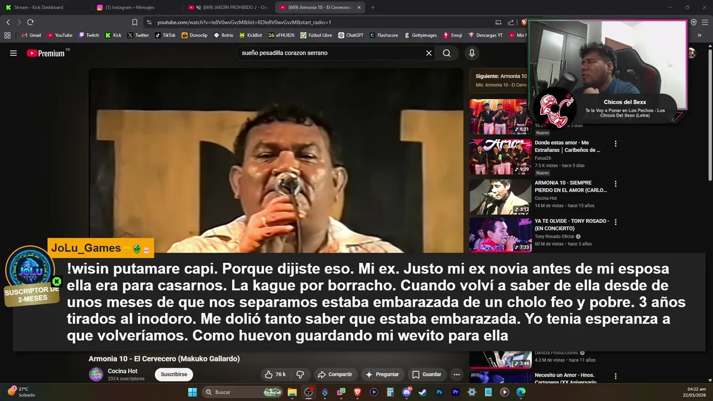Subscribe with the Suscribirse button
Screen dimensions: 713x401
tap(174, 374)
